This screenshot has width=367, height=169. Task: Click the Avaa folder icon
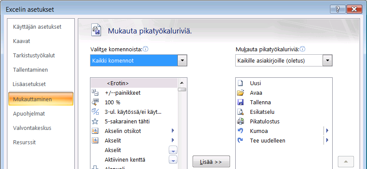(240, 93)
